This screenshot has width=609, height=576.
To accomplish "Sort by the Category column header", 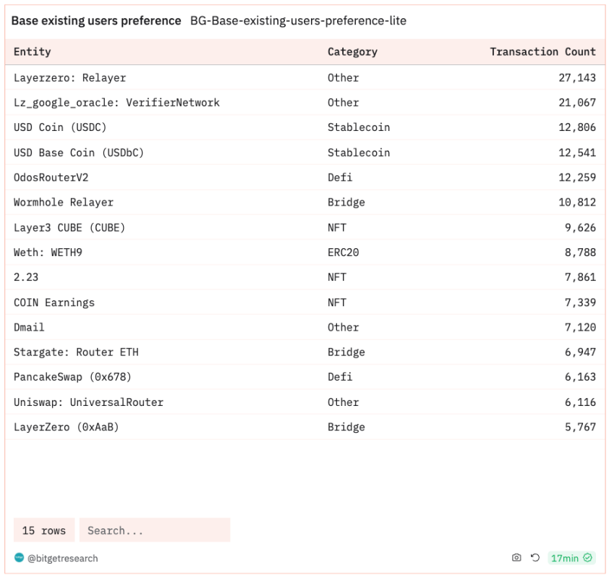I will (352, 52).
